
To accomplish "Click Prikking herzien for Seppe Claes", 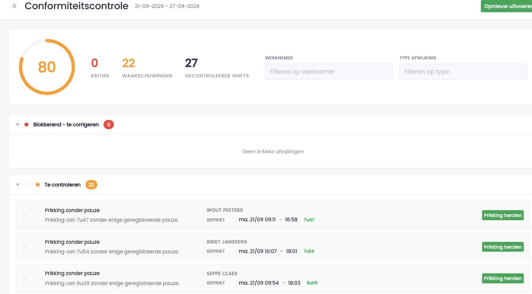I will coord(503,278).
